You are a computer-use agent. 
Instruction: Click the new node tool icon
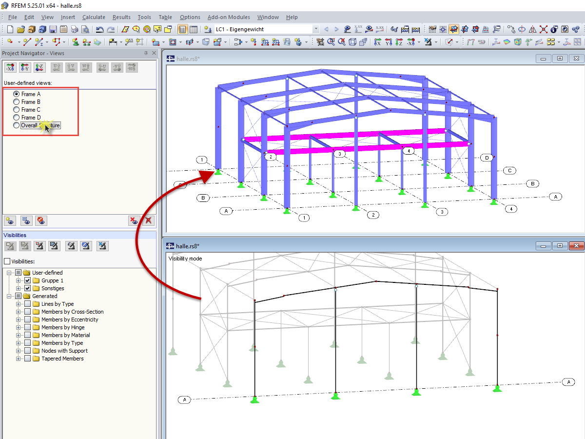(10, 42)
